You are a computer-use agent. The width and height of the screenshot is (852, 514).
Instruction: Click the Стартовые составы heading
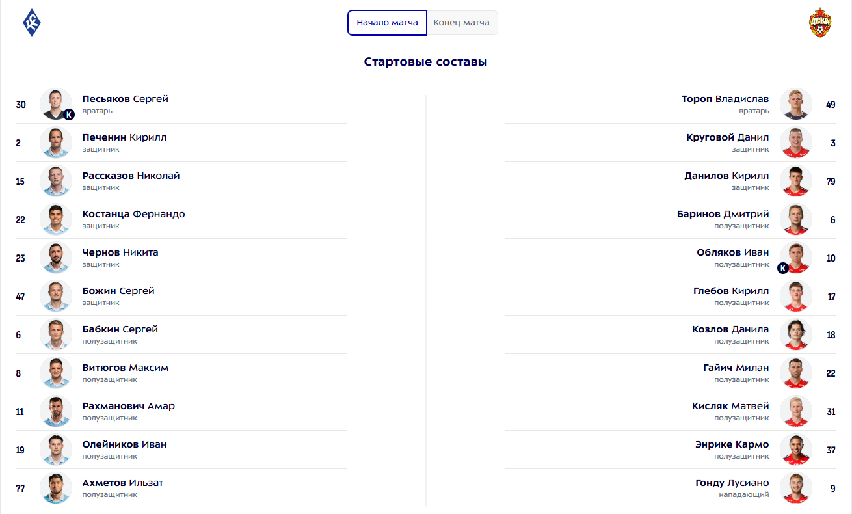coord(425,62)
